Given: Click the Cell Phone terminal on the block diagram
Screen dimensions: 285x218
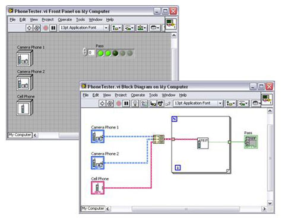Looking at the screenshot, I should [x=97, y=188].
